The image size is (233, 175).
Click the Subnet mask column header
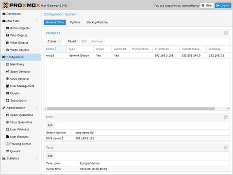pyautogui.click(x=193, y=49)
